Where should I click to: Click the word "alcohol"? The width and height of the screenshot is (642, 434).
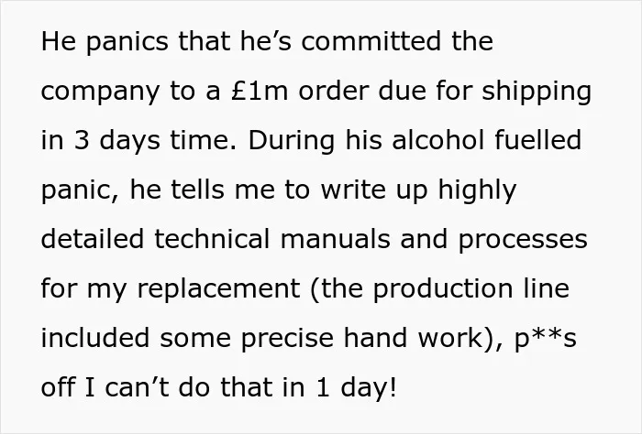(437, 140)
